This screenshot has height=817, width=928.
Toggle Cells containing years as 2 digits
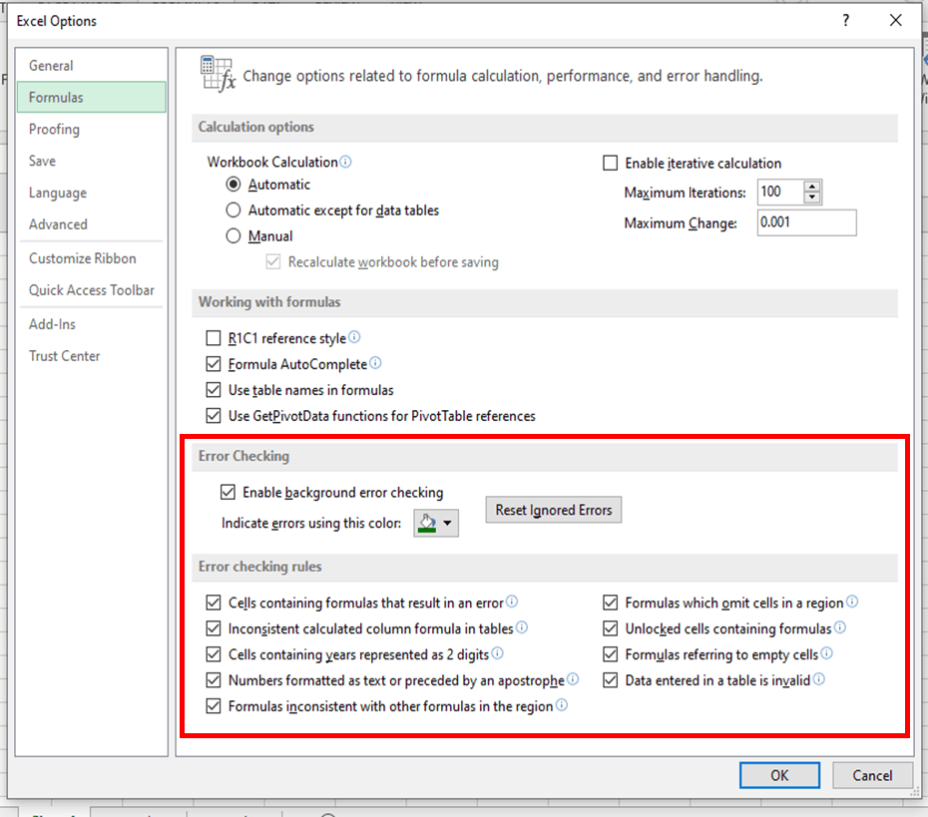click(214, 654)
